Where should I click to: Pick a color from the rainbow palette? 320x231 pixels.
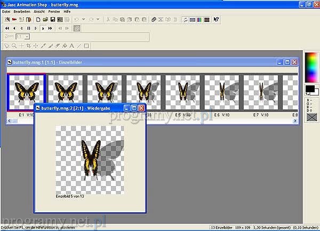tap(310, 67)
